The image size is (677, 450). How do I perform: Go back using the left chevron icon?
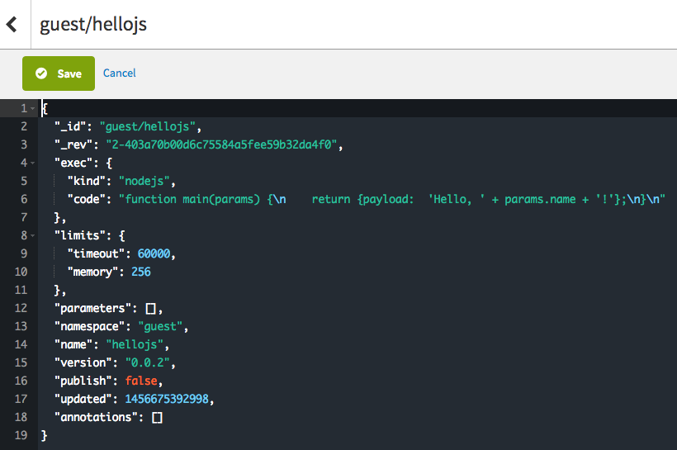click(x=12, y=24)
